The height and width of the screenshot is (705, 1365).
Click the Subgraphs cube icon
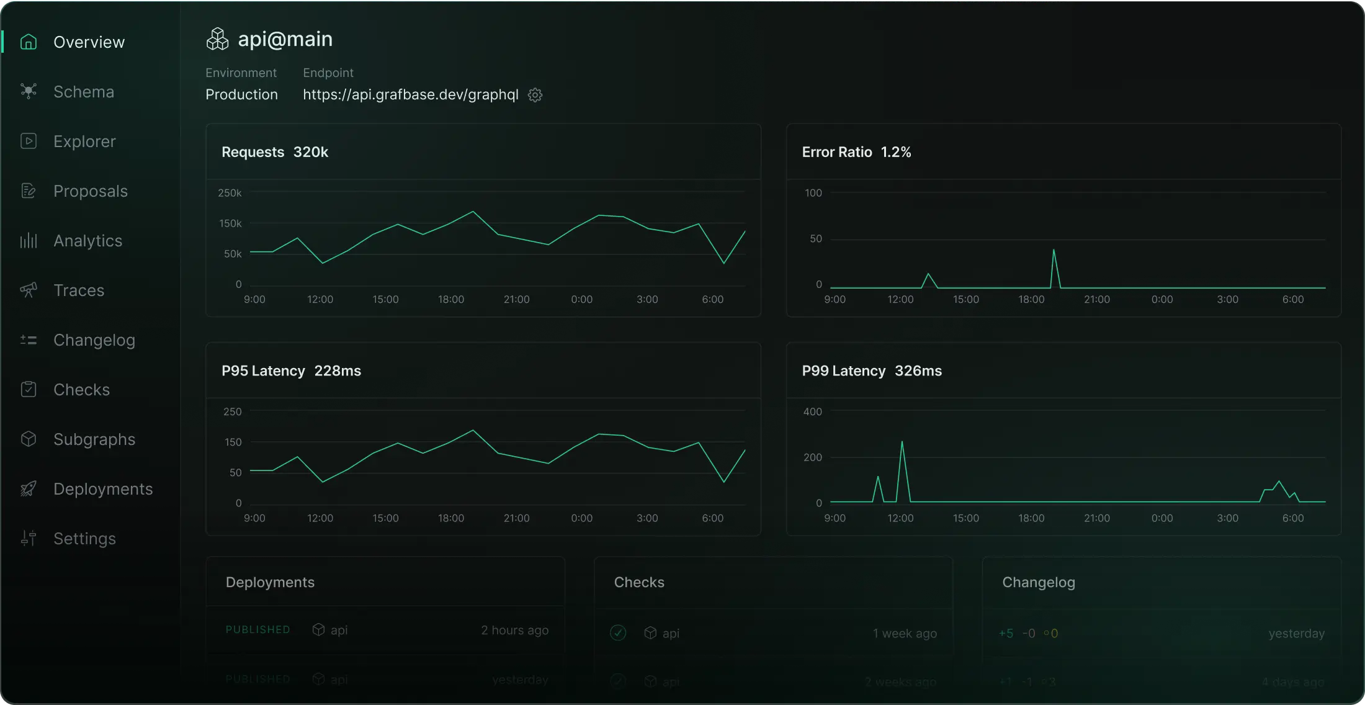coord(29,439)
